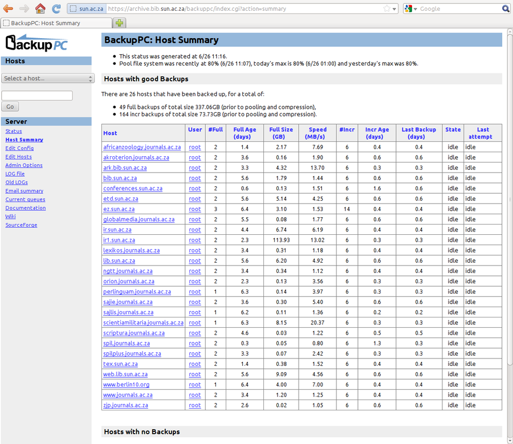Open Edit Config in the sidebar
This screenshot has height=444, width=513.
tap(19, 148)
